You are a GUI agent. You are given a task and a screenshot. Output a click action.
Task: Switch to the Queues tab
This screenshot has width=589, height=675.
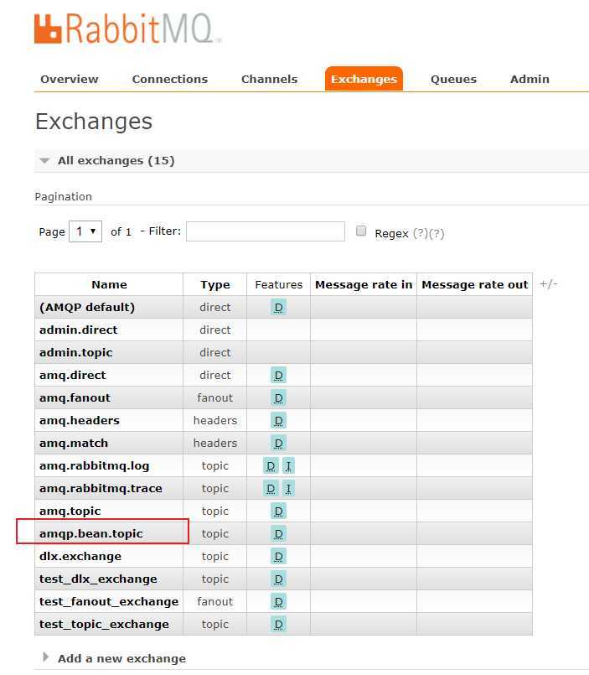click(x=453, y=79)
